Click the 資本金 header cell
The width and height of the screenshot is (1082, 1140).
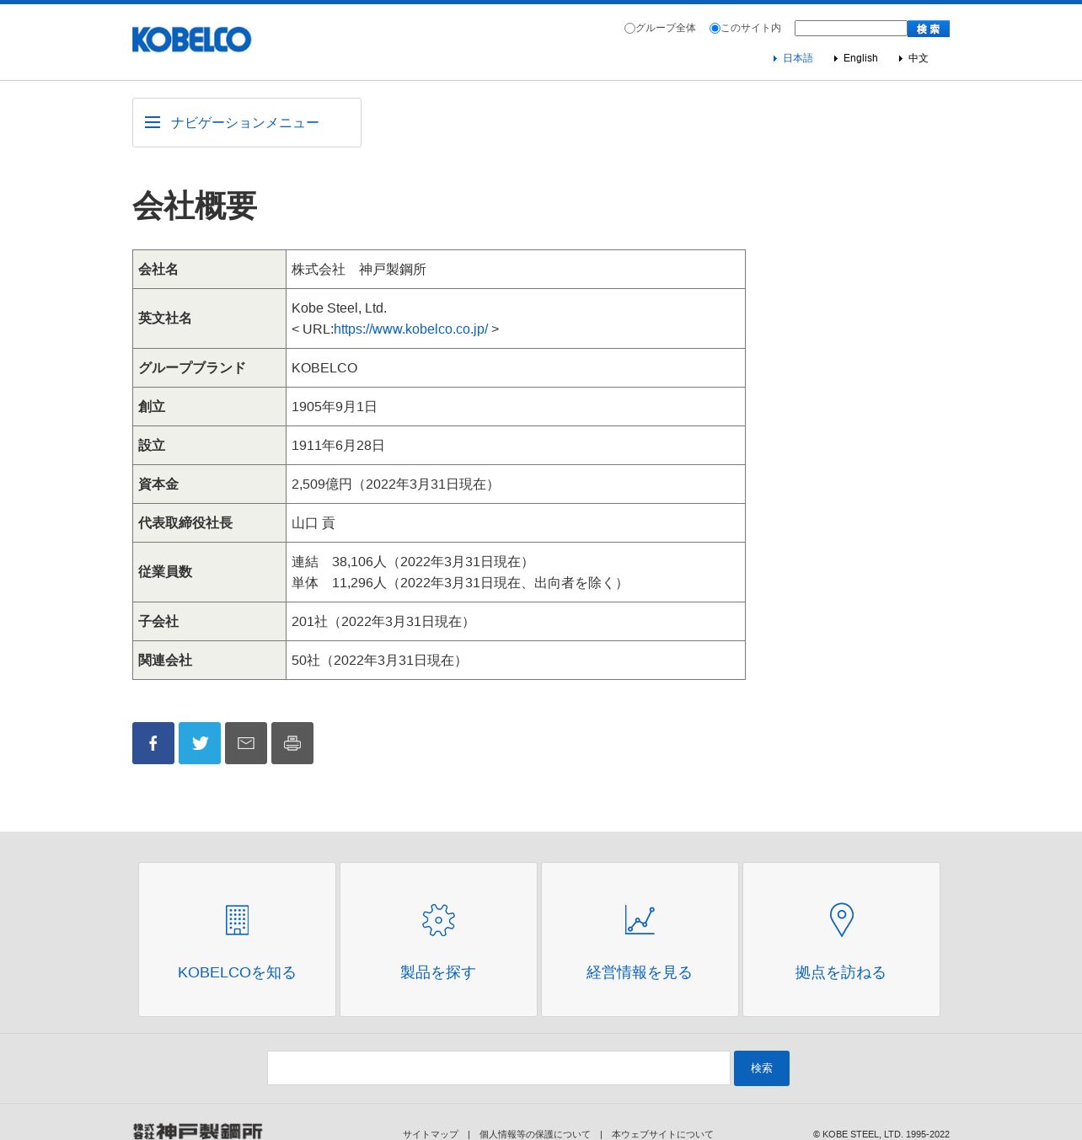pos(210,484)
